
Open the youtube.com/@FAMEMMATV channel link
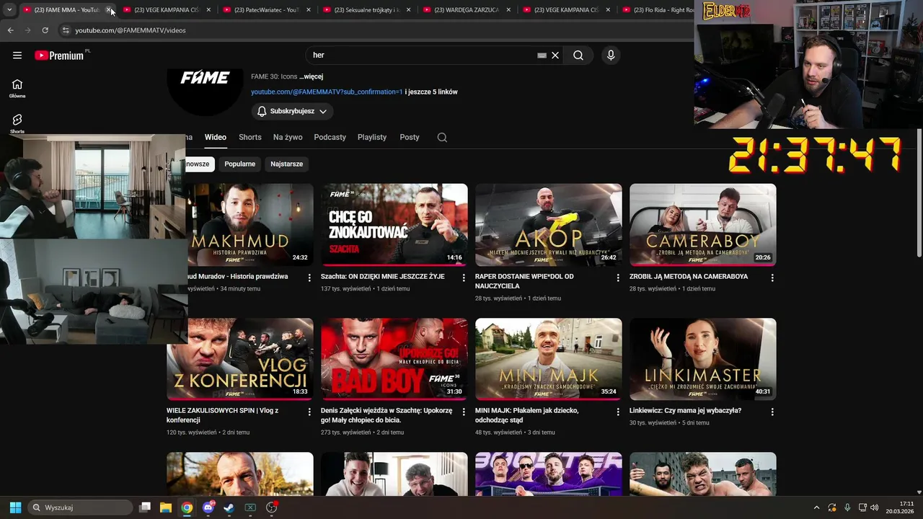tap(327, 92)
